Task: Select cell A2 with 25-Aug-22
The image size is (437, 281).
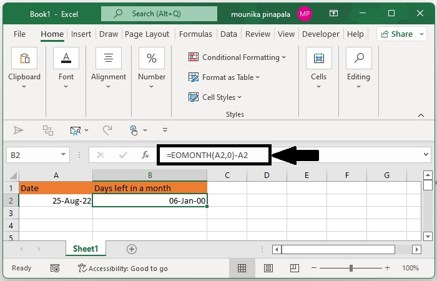Action: [x=56, y=200]
